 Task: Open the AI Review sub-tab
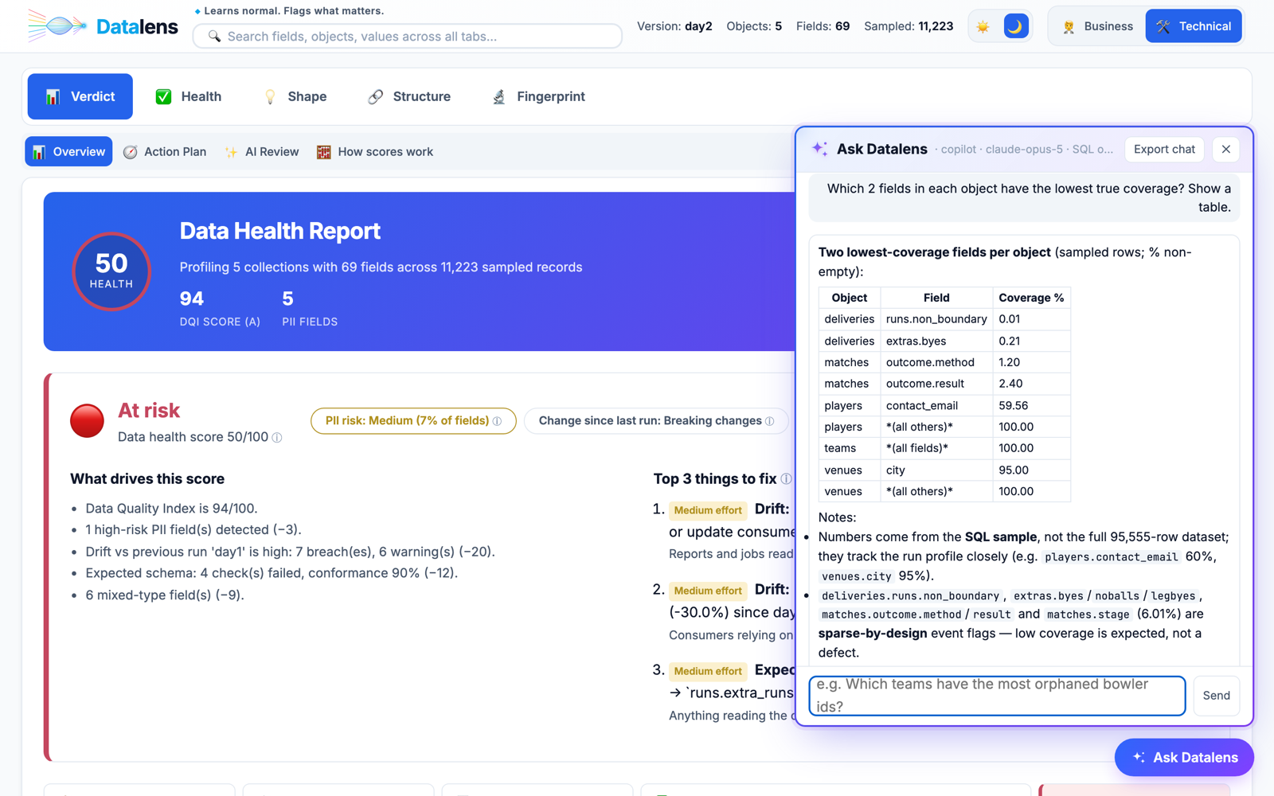point(262,152)
